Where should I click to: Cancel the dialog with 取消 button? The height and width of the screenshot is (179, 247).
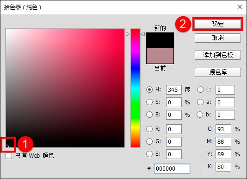218,38
